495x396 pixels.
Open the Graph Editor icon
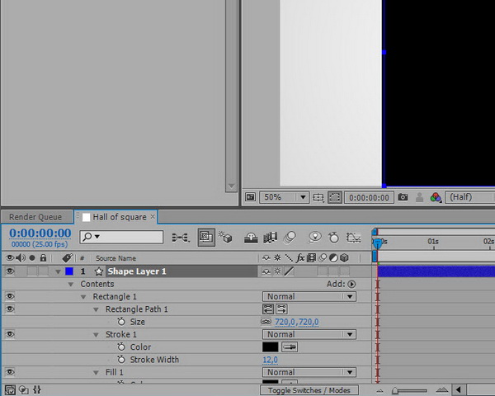tap(354, 238)
